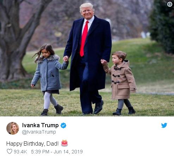Viewport: 174px width, 158px height.
Task: Click the man's black dress shoe
Action: 98,107
